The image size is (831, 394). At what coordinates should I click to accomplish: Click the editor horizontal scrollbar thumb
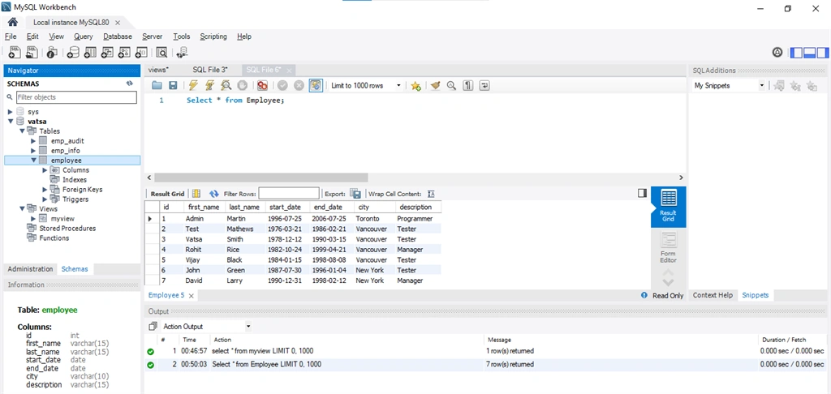click(x=260, y=178)
